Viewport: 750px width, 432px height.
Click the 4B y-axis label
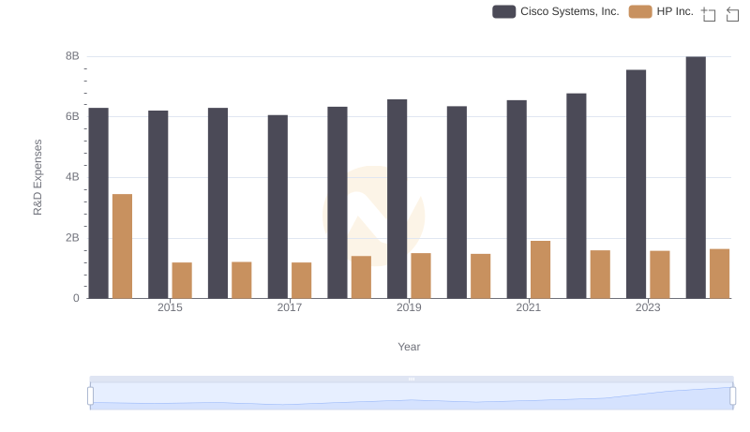(72, 177)
